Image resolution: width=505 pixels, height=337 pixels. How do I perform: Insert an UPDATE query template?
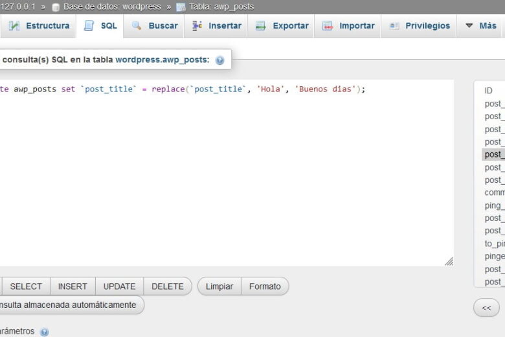(119, 286)
